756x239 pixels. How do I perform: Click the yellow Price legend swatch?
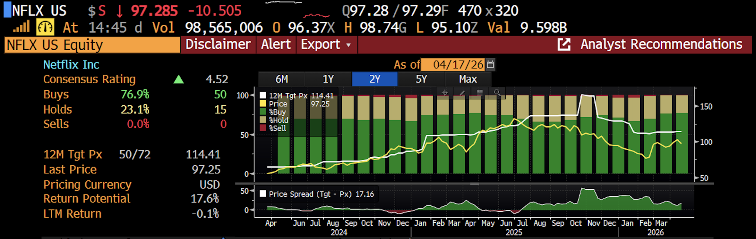[x=263, y=103]
